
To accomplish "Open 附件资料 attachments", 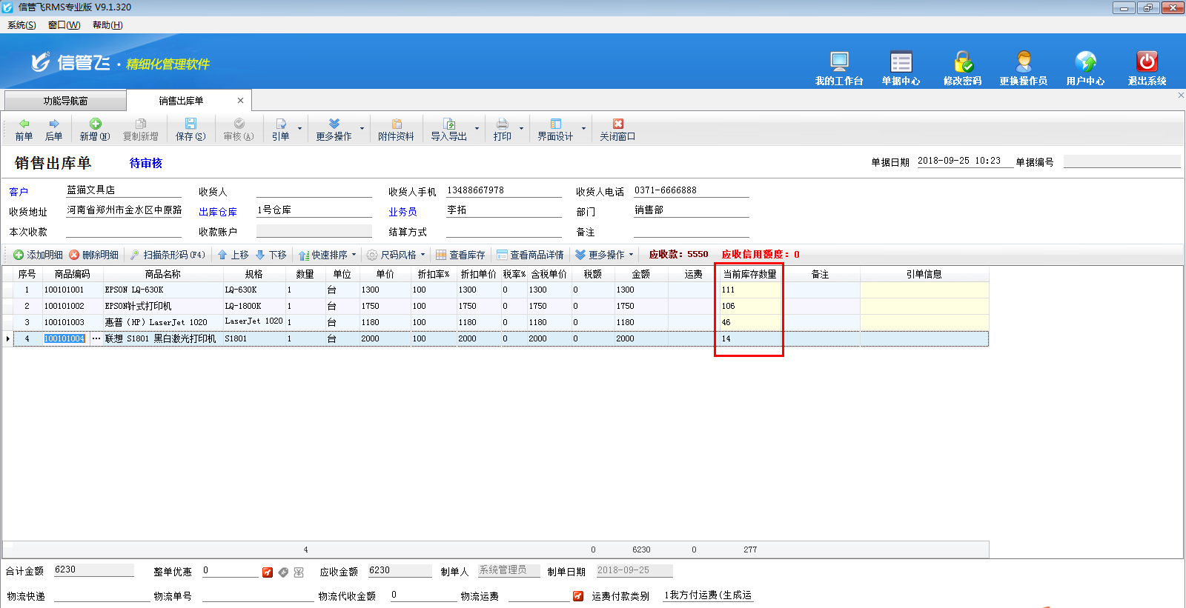I will click(396, 130).
